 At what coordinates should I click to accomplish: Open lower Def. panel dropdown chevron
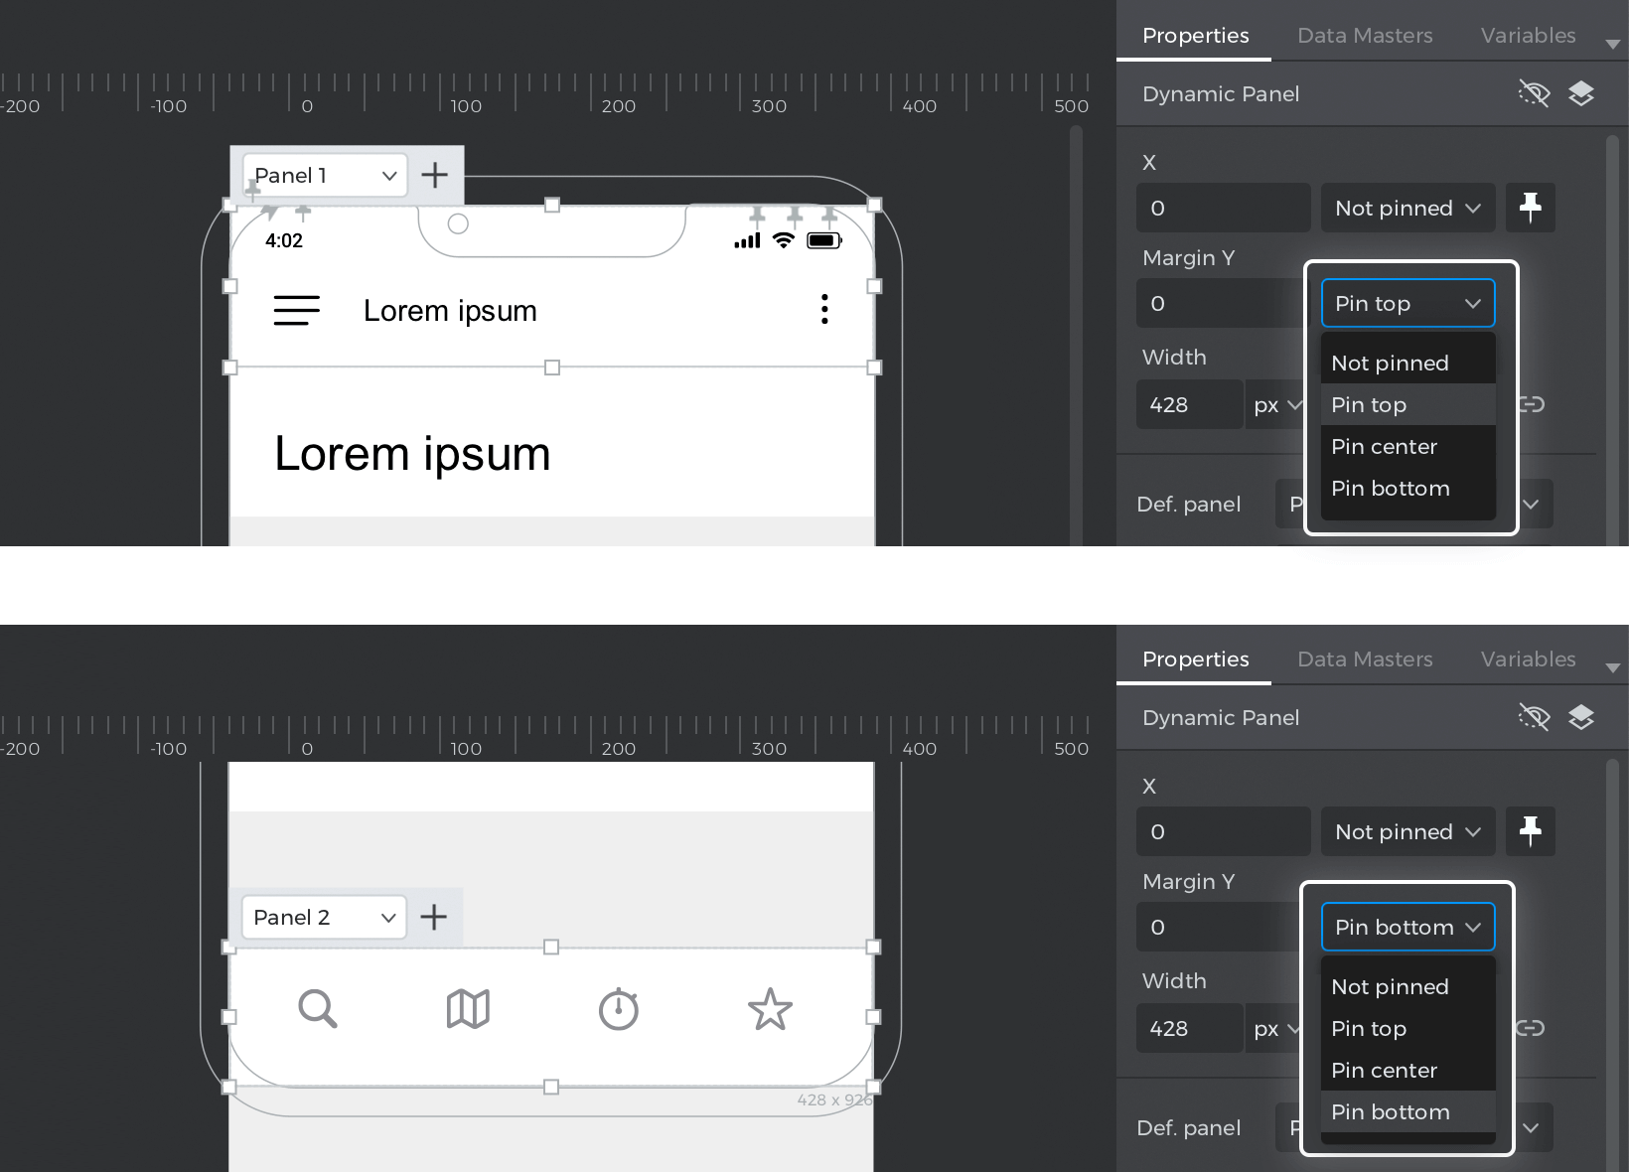(1531, 1127)
